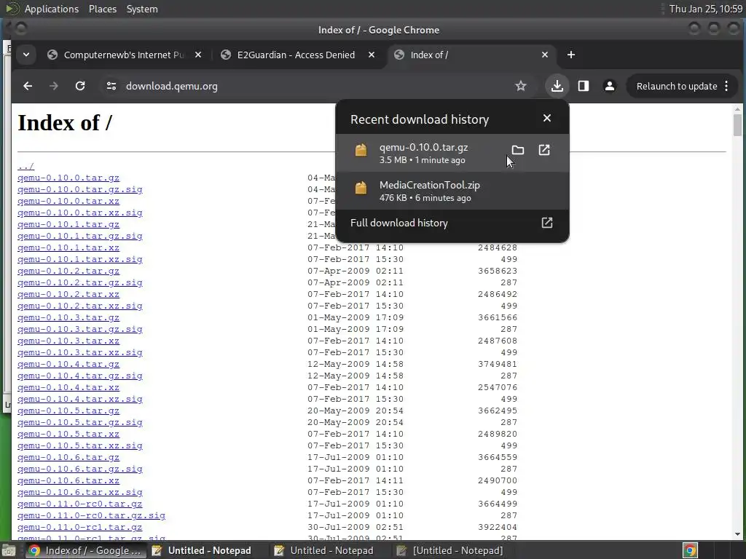Screen dimensions: 746x559
Task: Click the page vertical scrollbar thumb
Action: (x=737, y=124)
